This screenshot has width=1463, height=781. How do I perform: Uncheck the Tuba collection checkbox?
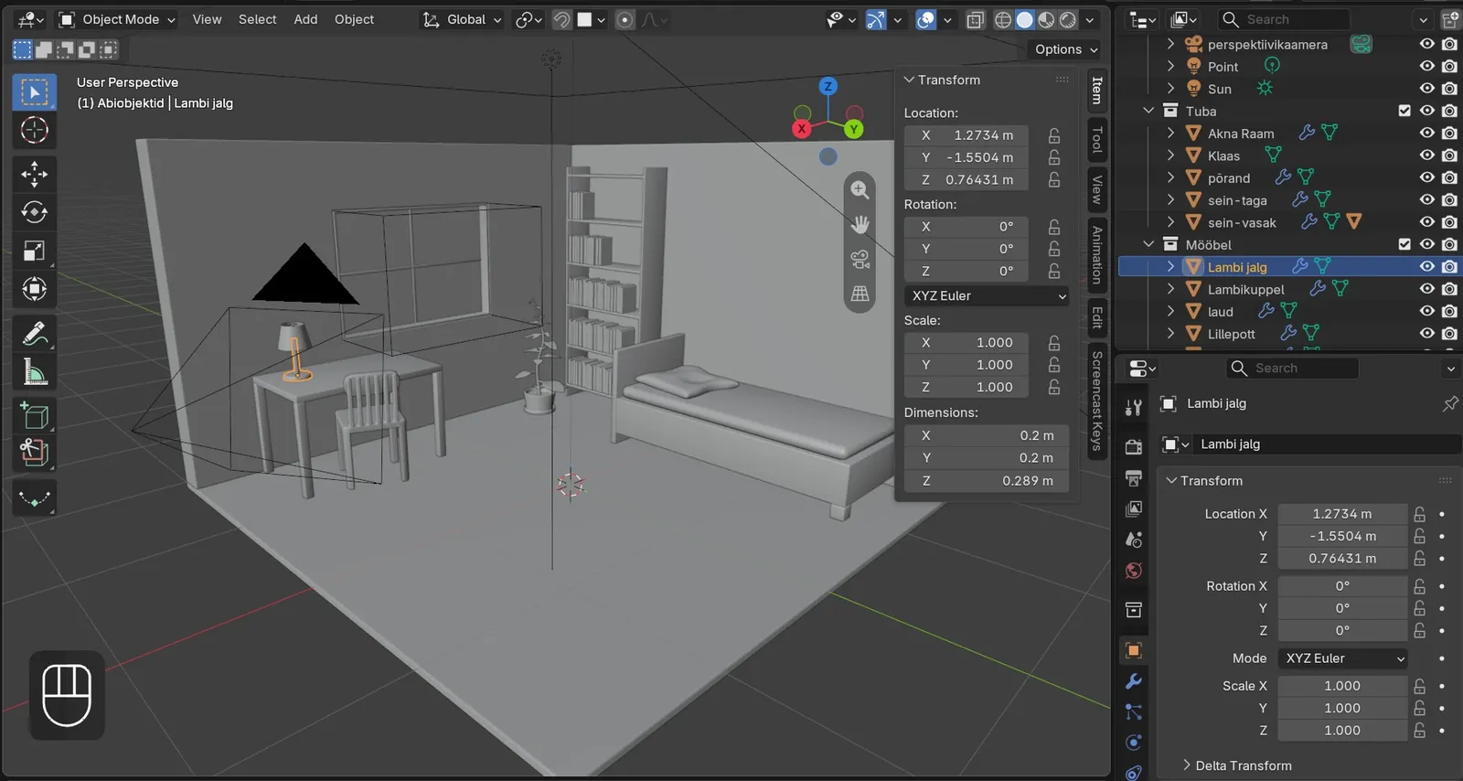pos(1404,111)
